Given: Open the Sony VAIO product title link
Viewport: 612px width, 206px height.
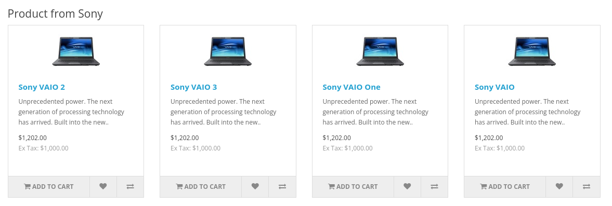Looking at the screenshot, I should click(494, 87).
